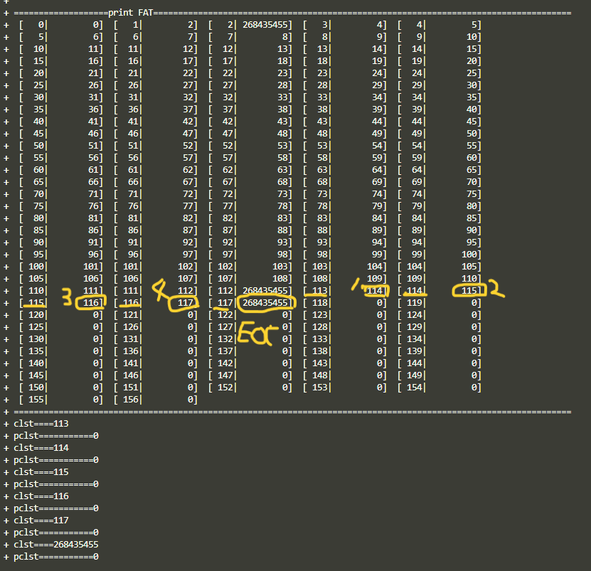The width and height of the screenshot is (591, 571).
Task: Click the last "pclst" line at bottom
Action: pyautogui.click(x=56, y=556)
